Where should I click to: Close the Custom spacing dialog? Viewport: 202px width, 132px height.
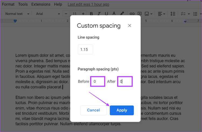[x=130, y=25]
